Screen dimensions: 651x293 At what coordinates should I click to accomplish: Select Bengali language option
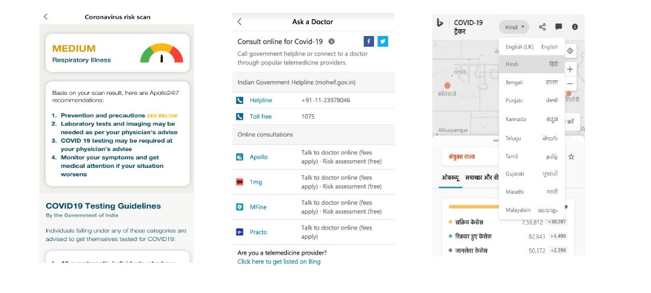532,83
